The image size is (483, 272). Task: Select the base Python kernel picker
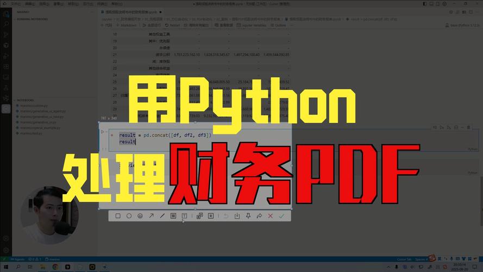[462, 25]
